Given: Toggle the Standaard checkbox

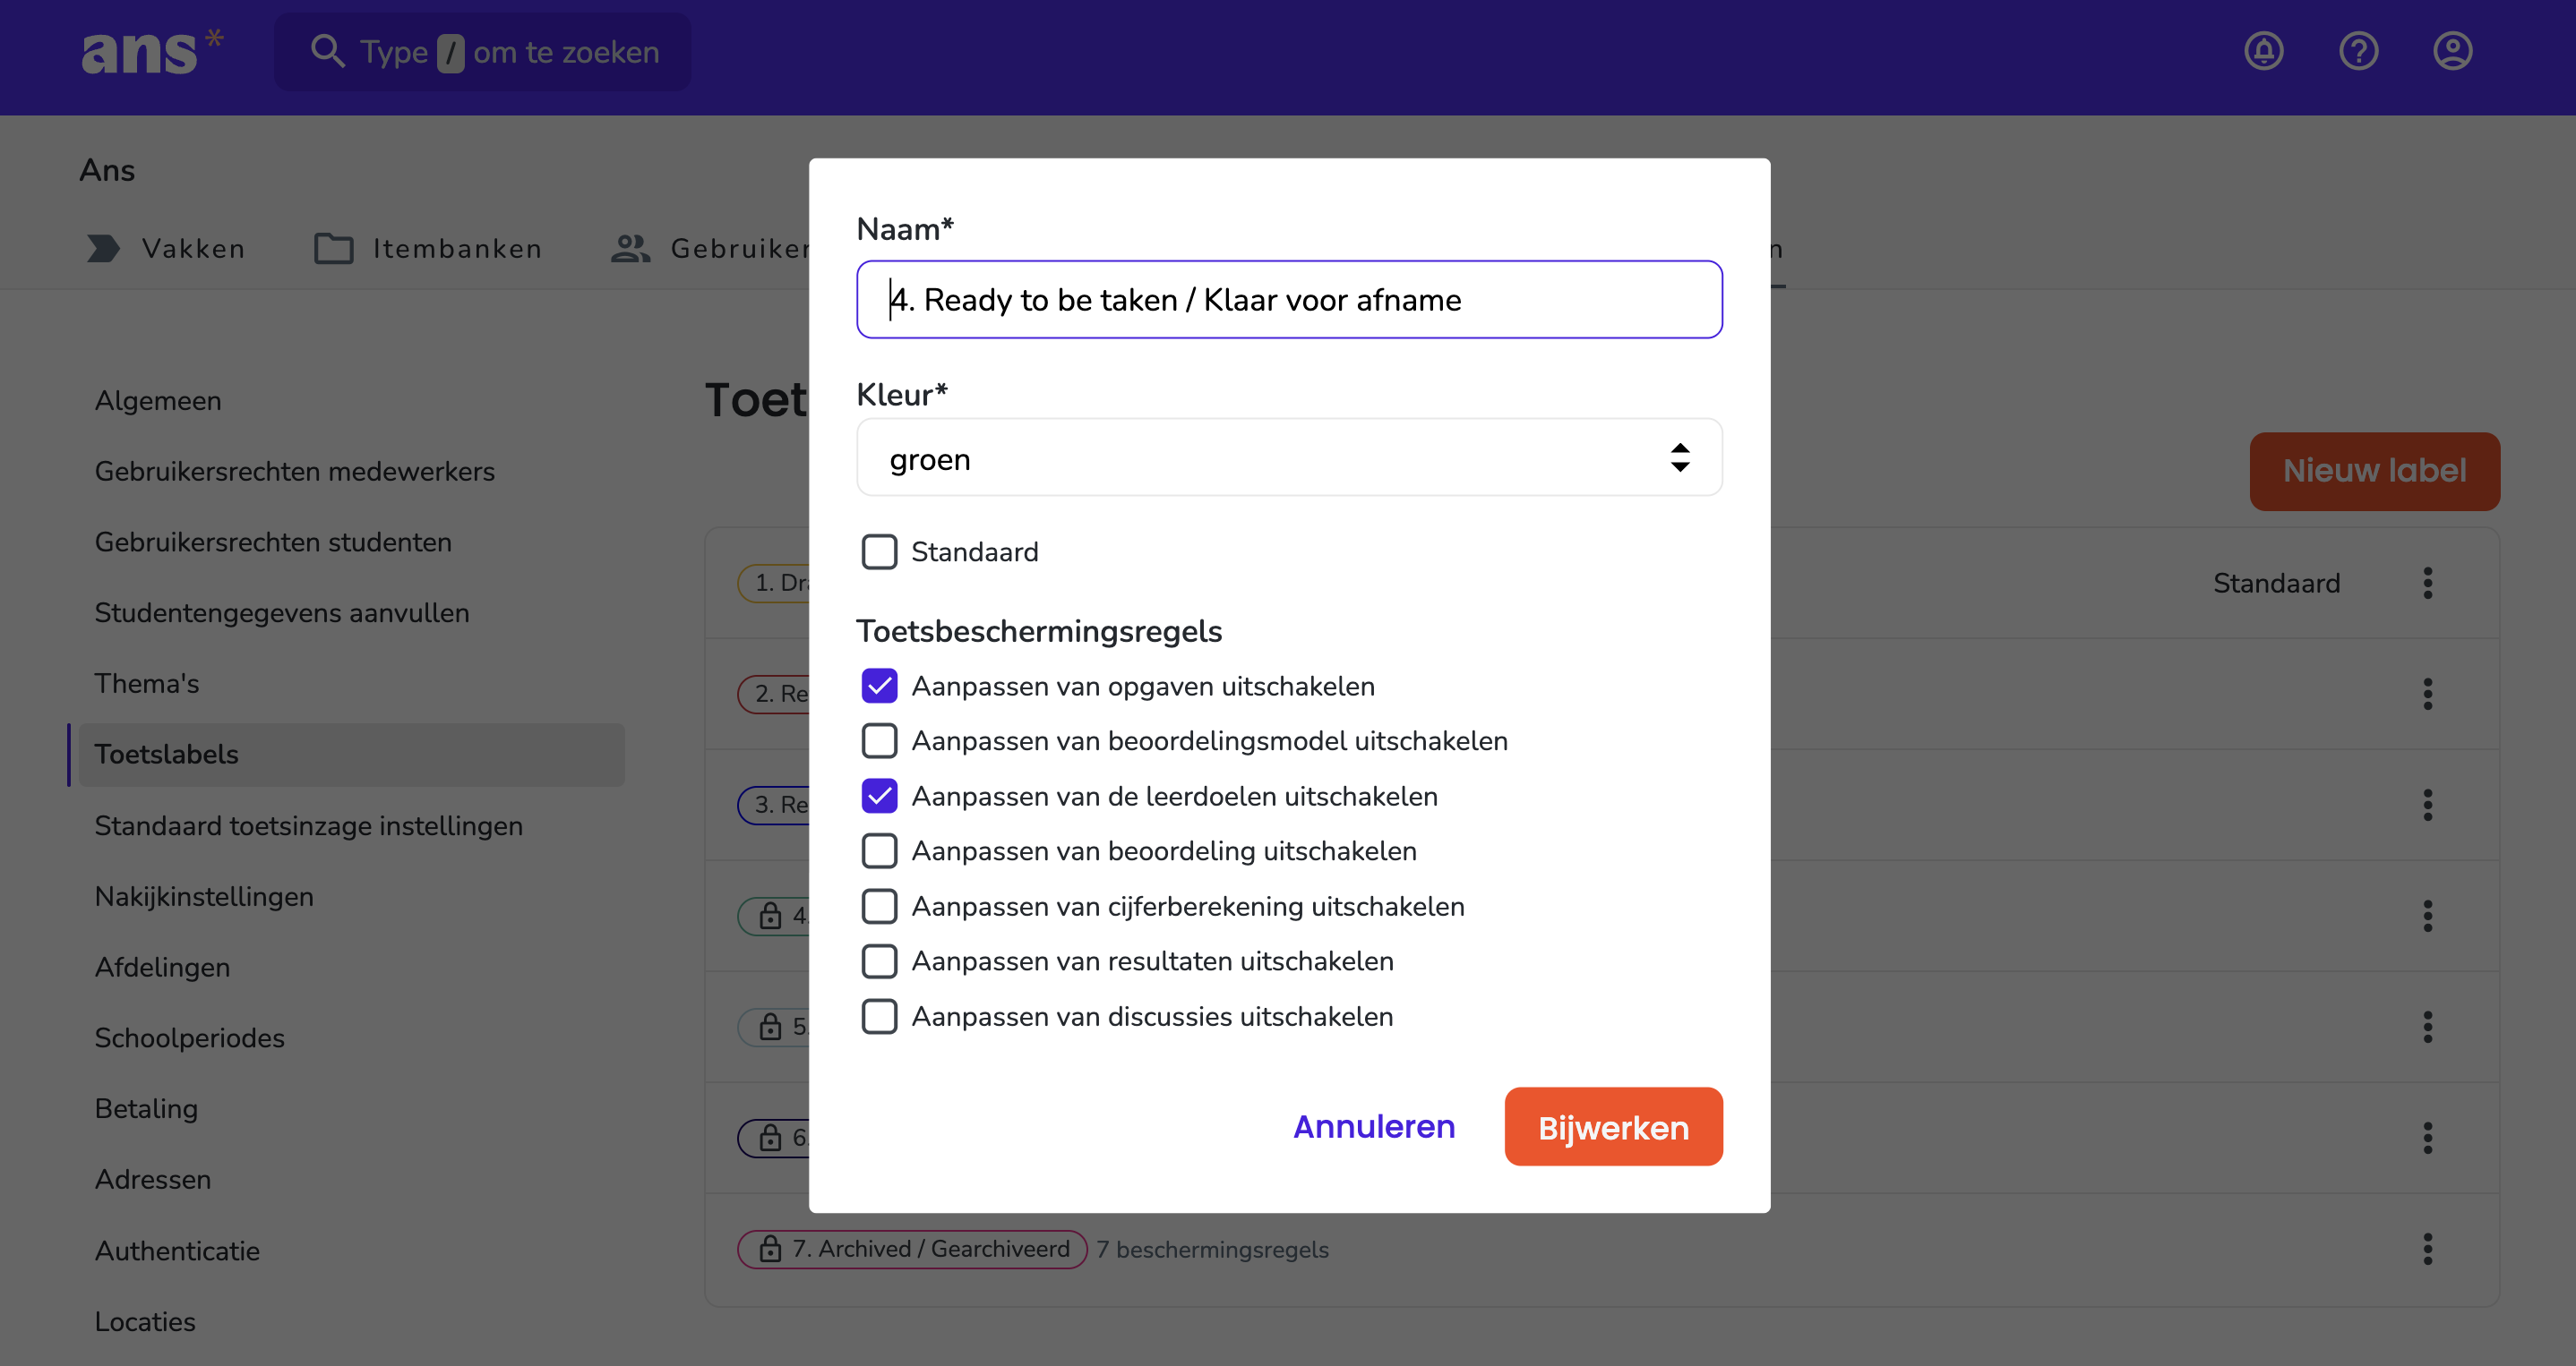Looking at the screenshot, I should pyautogui.click(x=879, y=551).
